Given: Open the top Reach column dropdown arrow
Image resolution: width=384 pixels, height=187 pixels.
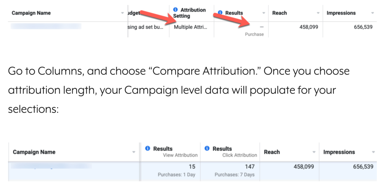Looking at the screenshot, I should (318, 13).
